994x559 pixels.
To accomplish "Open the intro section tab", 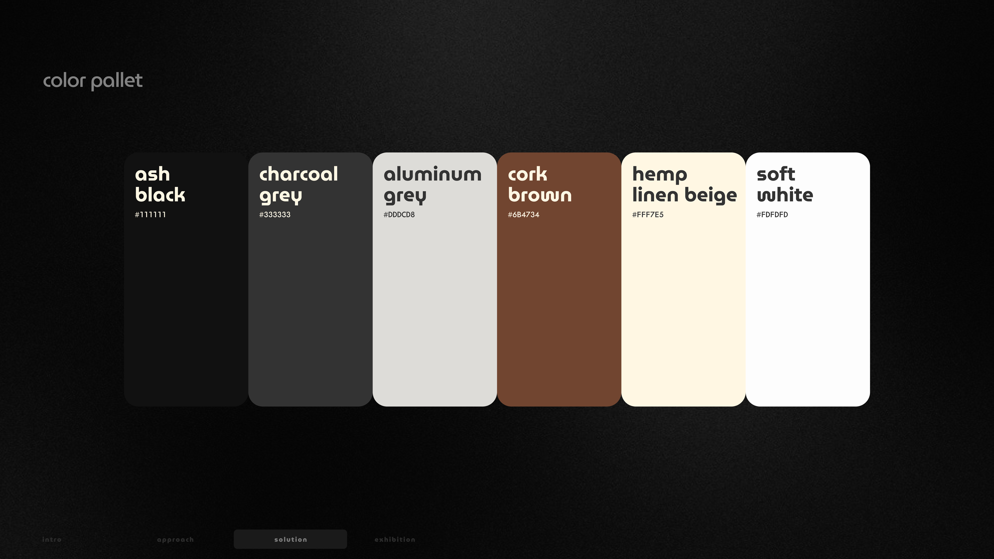I will click(52, 539).
